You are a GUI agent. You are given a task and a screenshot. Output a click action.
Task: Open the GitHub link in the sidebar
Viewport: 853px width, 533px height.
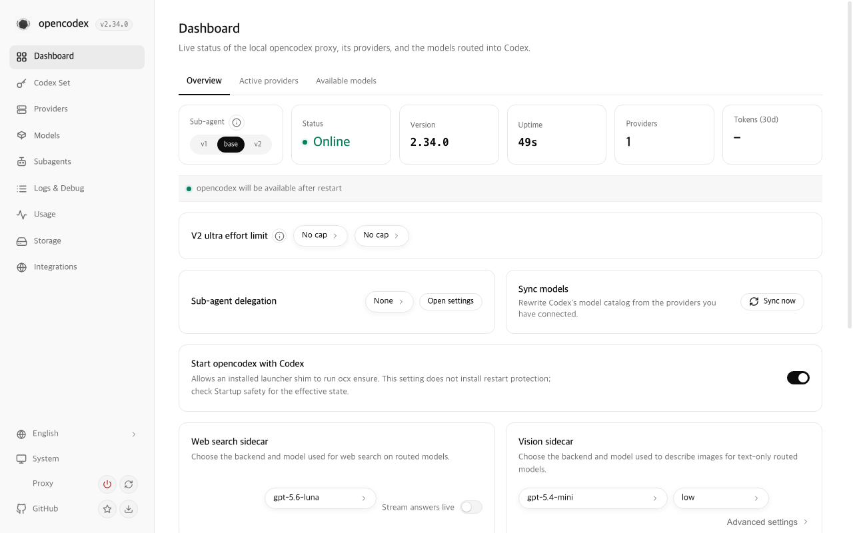pos(45,509)
